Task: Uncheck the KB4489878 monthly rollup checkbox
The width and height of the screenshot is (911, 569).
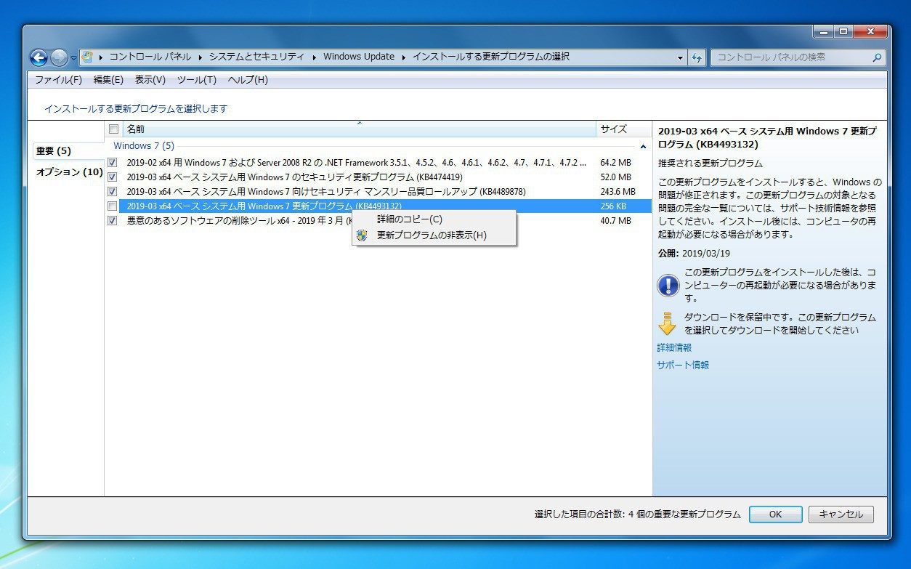Action: click(112, 192)
